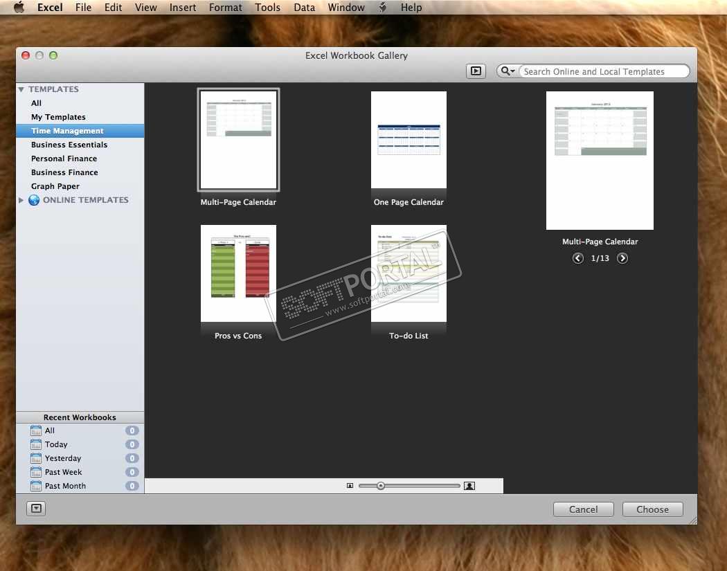The height and width of the screenshot is (571, 727).
Task: Open the Edit menu
Action: [x=113, y=8]
